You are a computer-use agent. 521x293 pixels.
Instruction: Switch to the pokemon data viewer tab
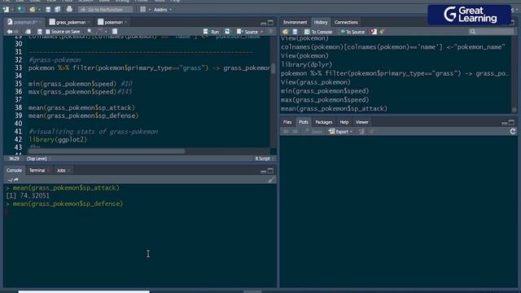[x=113, y=22]
